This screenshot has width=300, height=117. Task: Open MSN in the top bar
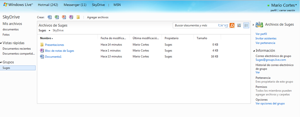pos(117,5)
